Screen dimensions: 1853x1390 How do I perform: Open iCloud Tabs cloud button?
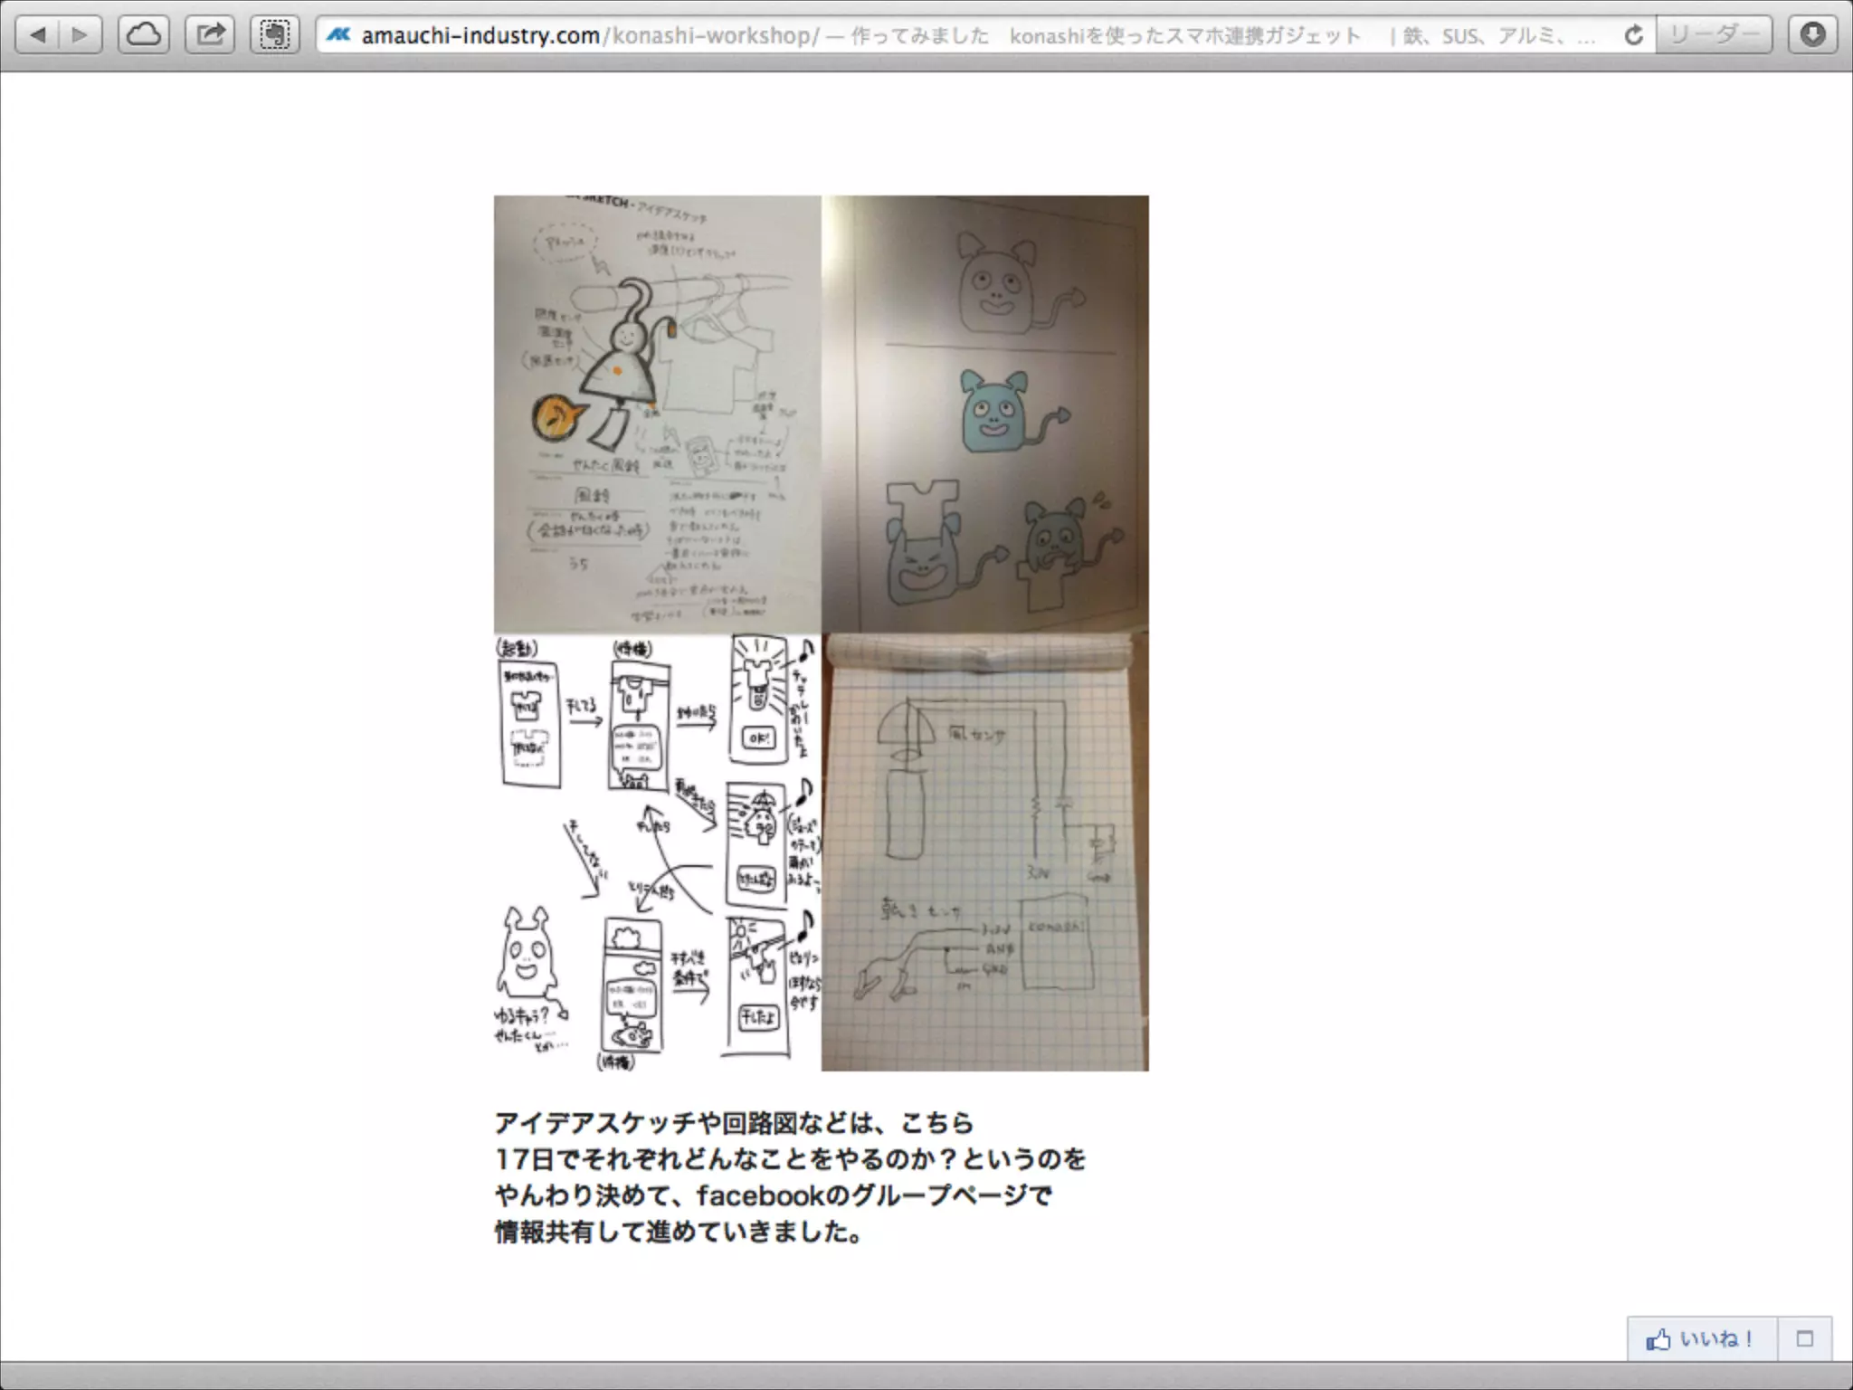pos(144,35)
